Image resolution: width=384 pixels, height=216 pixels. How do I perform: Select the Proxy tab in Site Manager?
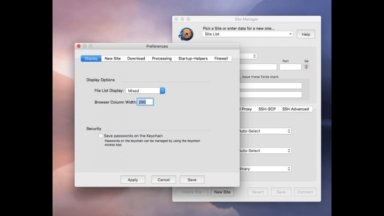coord(247,109)
